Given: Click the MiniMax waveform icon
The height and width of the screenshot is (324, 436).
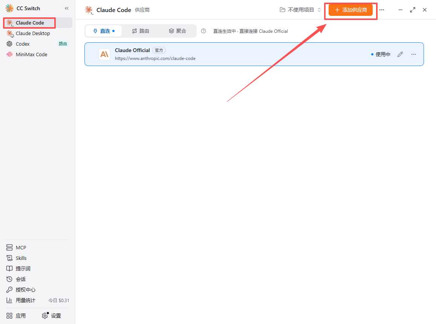Looking at the screenshot, I should (9, 55).
